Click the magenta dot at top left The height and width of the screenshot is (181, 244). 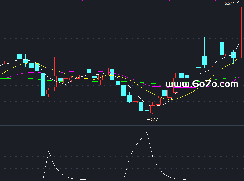click(x=83, y=1)
